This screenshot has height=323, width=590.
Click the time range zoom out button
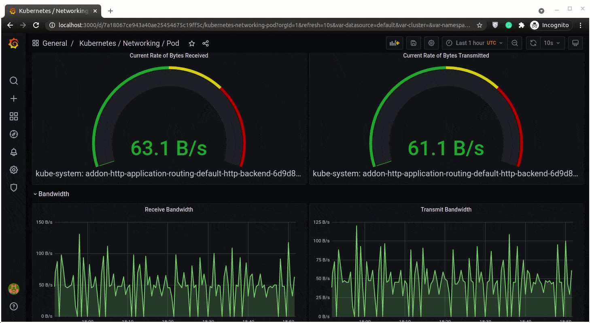[514, 43]
